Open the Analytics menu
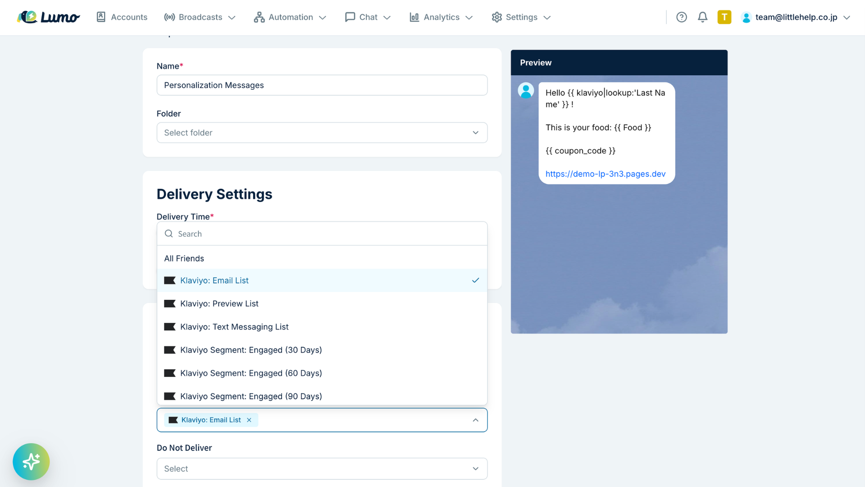Viewport: 865px width, 487px height. 441,17
